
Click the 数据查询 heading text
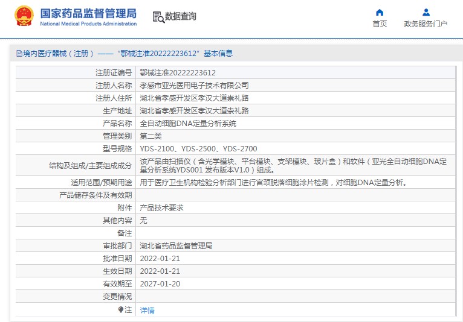click(x=180, y=16)
